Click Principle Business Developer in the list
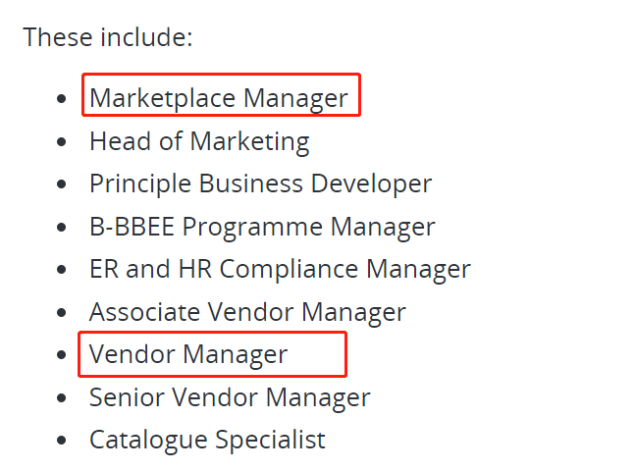This screenshot has width=635, height=471. (x=260, y=183)
